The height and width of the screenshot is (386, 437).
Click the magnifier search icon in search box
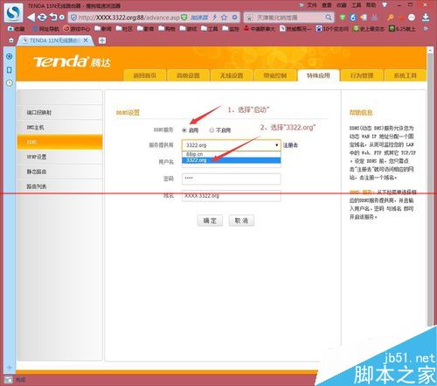(x=329, y=18)
